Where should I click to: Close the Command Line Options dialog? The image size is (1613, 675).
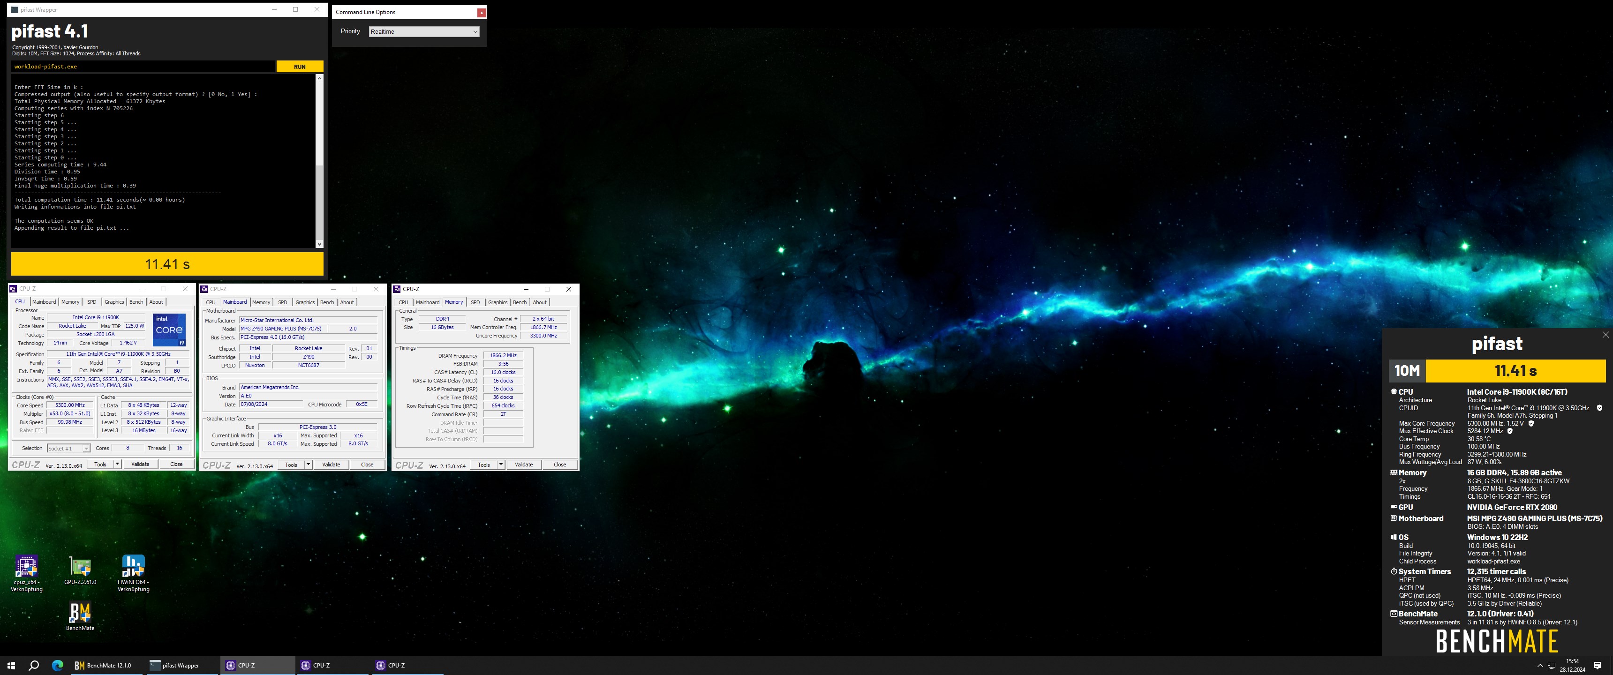[481, 13]
